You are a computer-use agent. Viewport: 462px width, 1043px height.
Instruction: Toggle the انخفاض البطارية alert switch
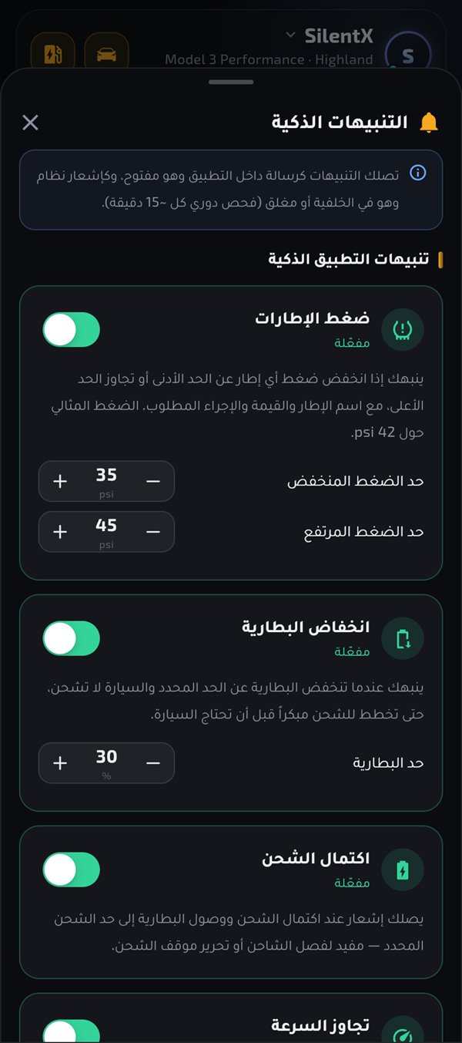(72, 638)
